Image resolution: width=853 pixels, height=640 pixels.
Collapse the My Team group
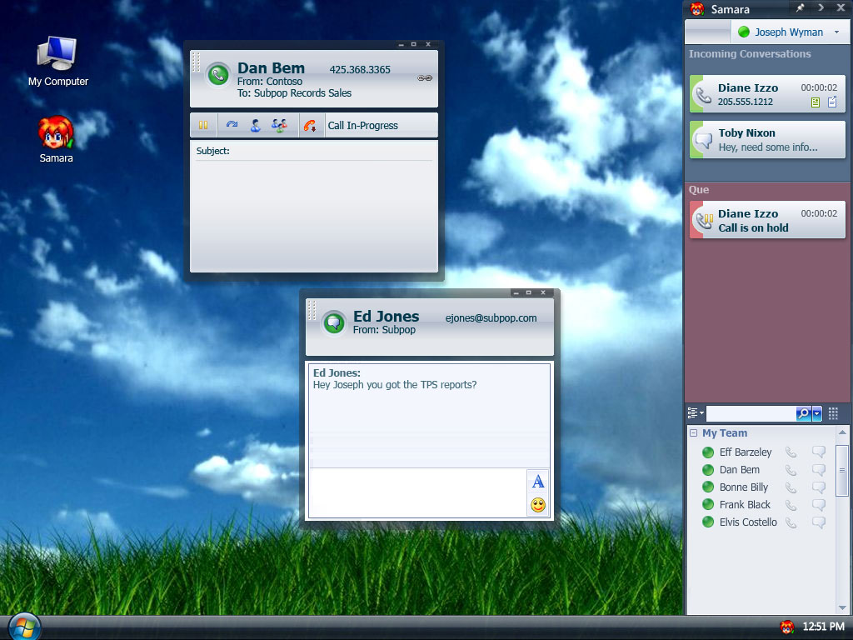click(694, 433)
